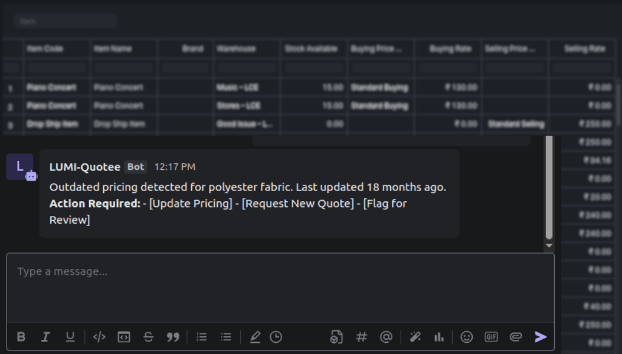Viewport: 622px width, 354px height.
Task: Mention someone with the @ icon
Action: [386, 337]
